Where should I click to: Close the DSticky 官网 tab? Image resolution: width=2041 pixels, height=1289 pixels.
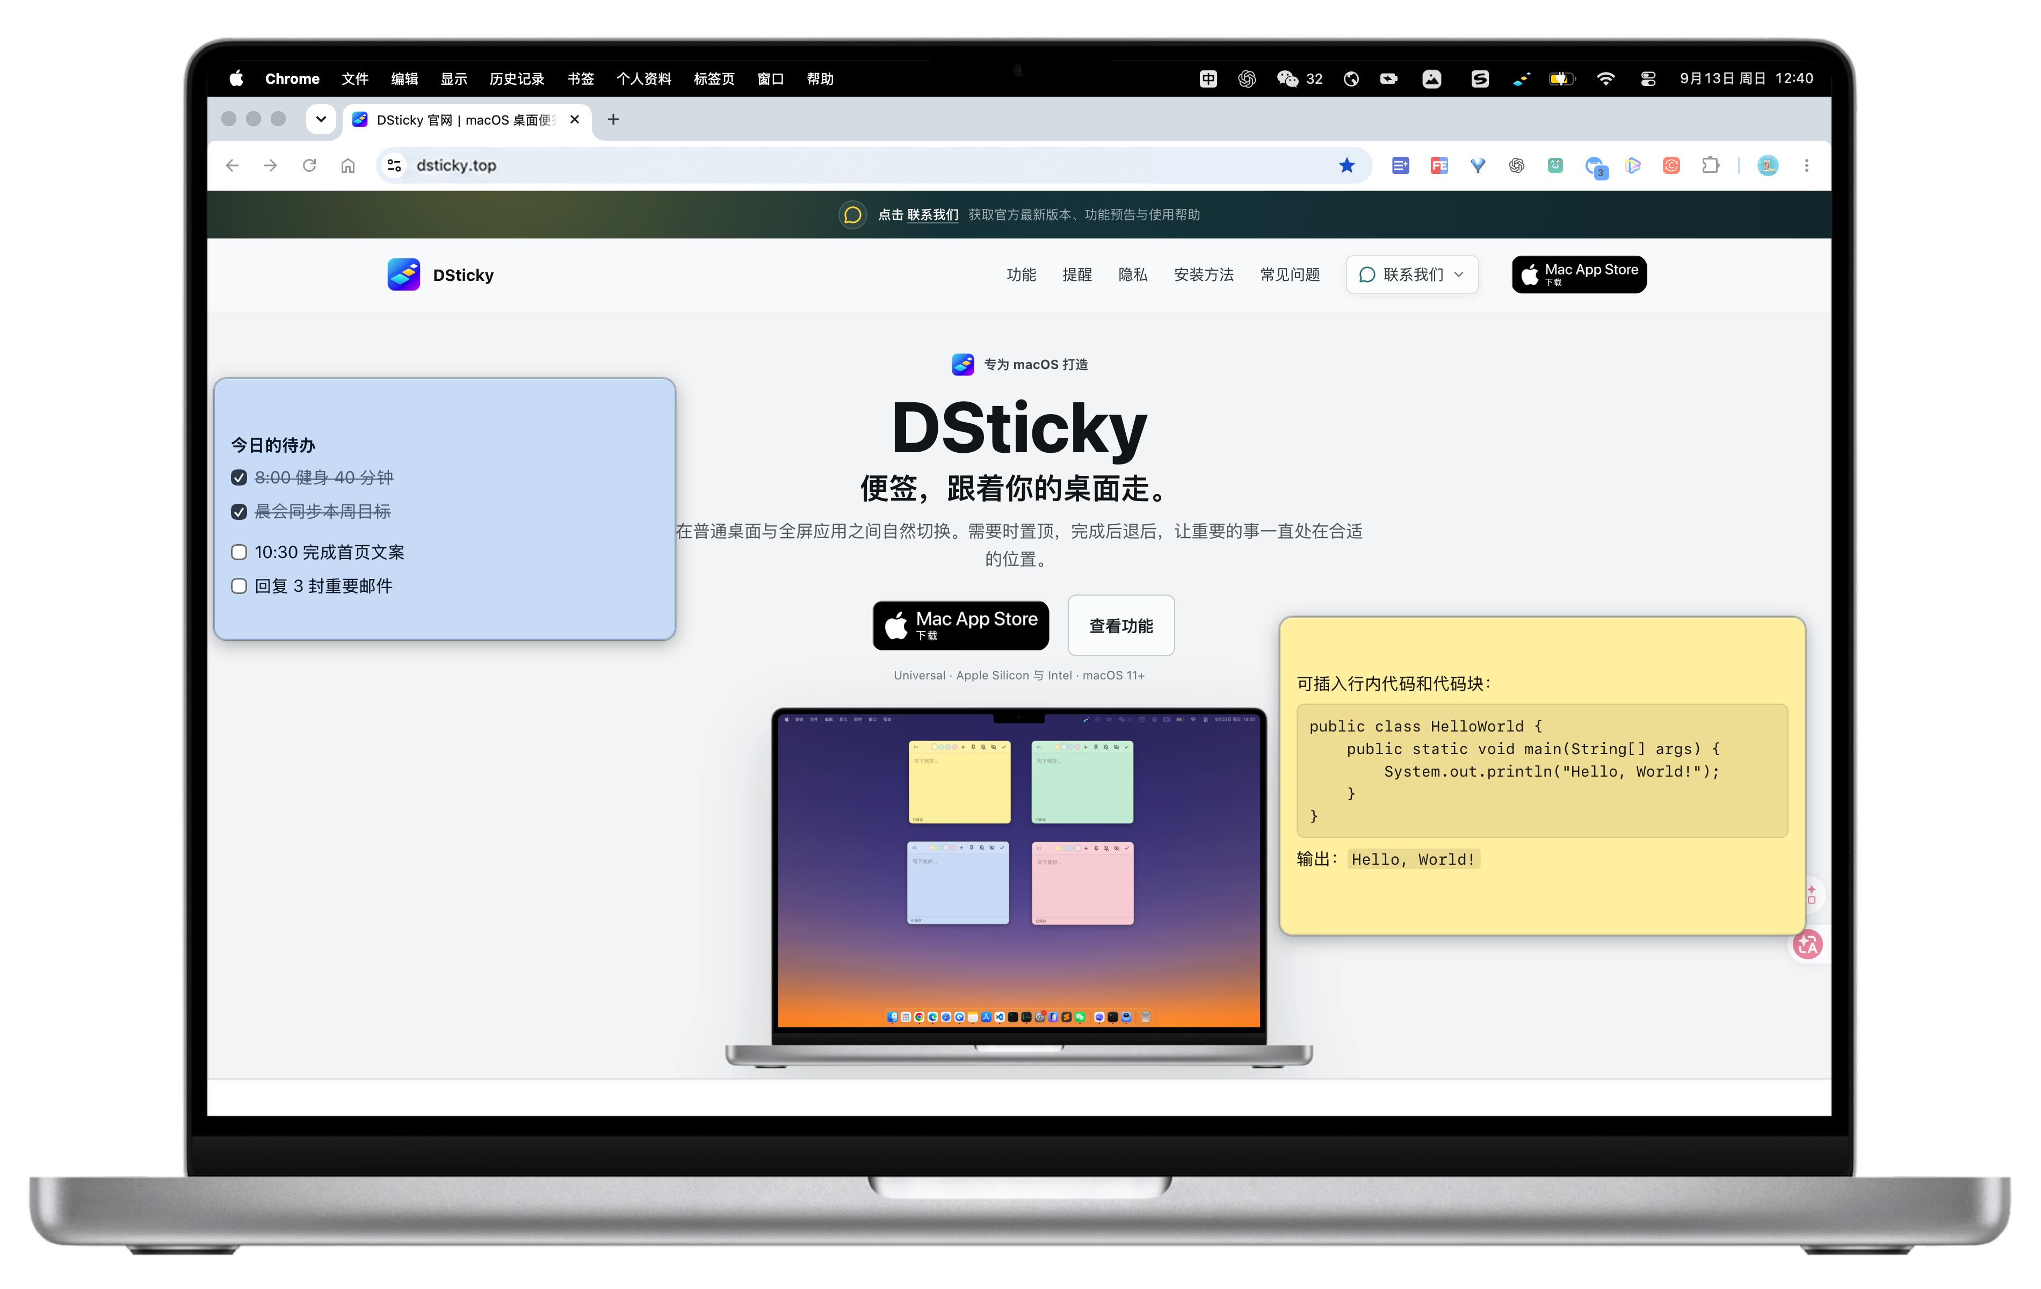point(575,119)
